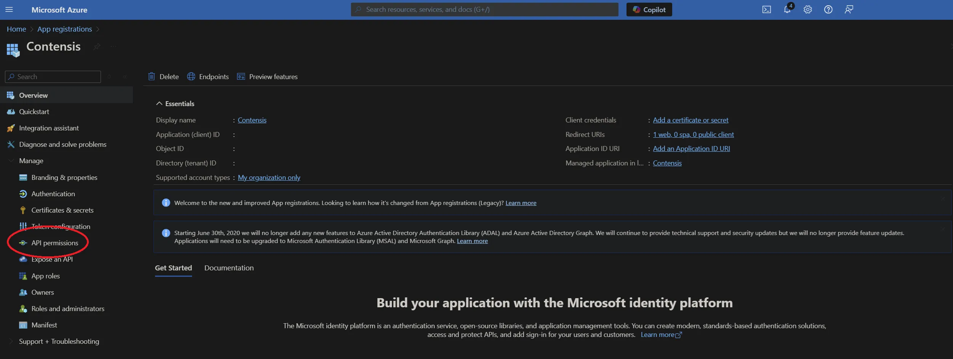Viewport: 953px width, 359px height.
Task: Click the Application (client) ID label
Action: (x=187, y=135)
